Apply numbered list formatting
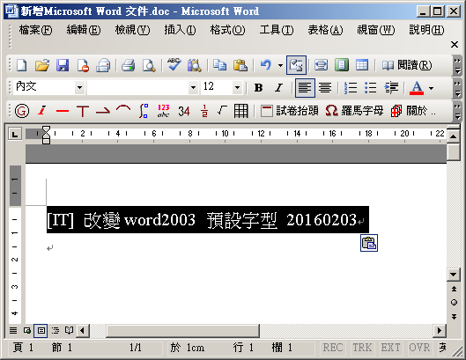The image size is (466, 360). click(x=351, y=88)
